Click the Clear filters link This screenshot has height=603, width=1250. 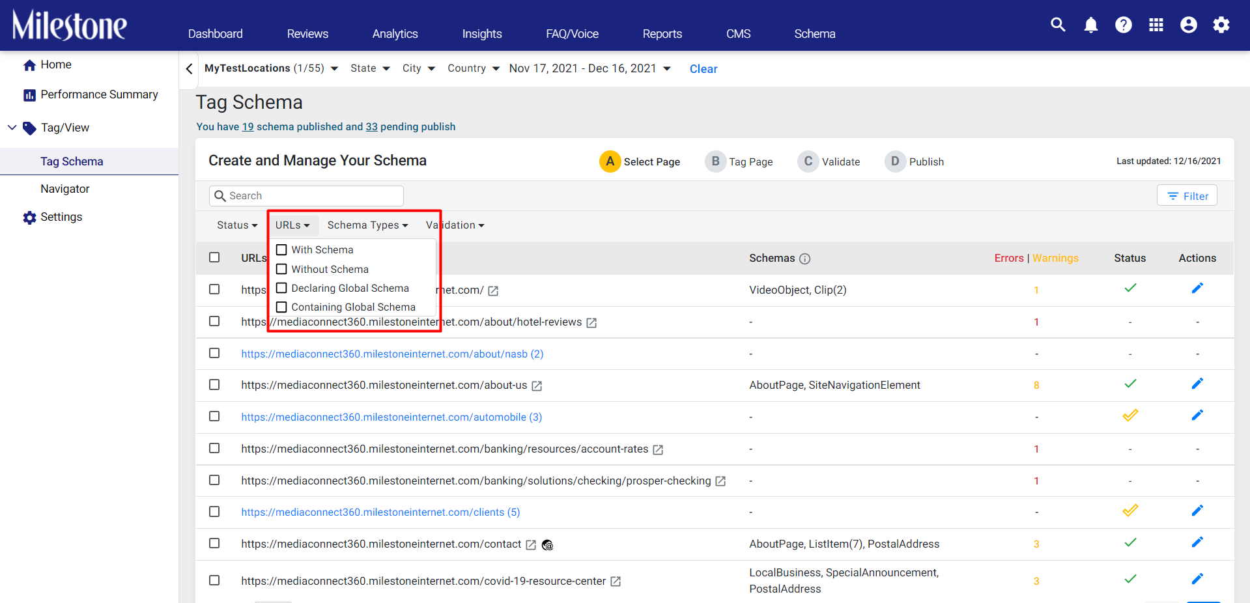coord(703,69)
